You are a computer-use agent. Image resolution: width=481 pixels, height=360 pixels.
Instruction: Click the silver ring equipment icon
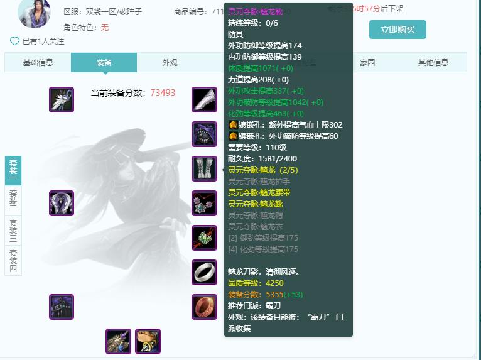click(x=204, y=273)
